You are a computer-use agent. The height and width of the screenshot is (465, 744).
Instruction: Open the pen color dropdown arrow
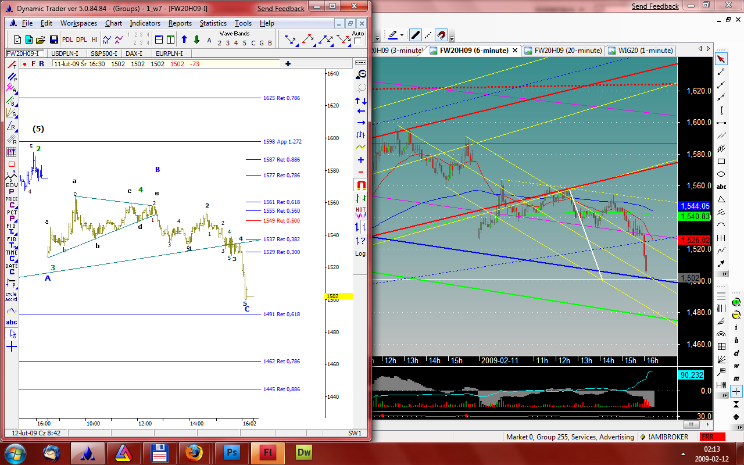[x=403, y=35]
